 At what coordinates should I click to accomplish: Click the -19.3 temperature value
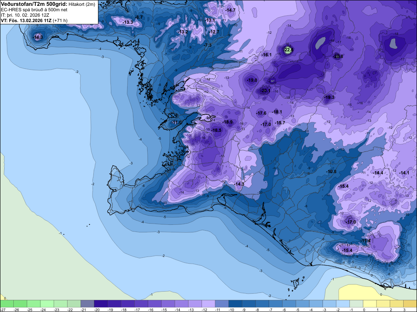[329, 97]
